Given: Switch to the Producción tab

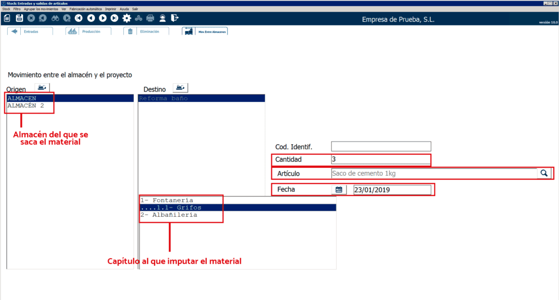Looking at the screenshot, I should pyautogui.click(x=88, y=31).
